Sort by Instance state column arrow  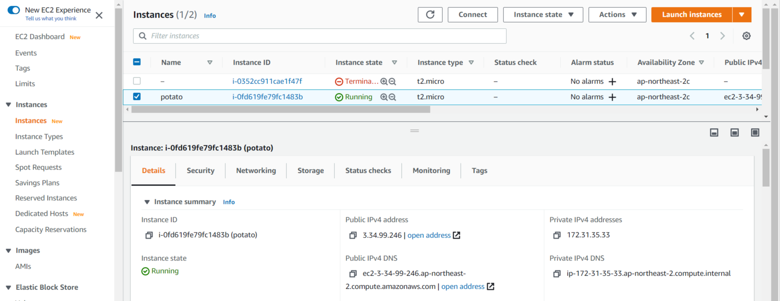[x=394, y=63]
